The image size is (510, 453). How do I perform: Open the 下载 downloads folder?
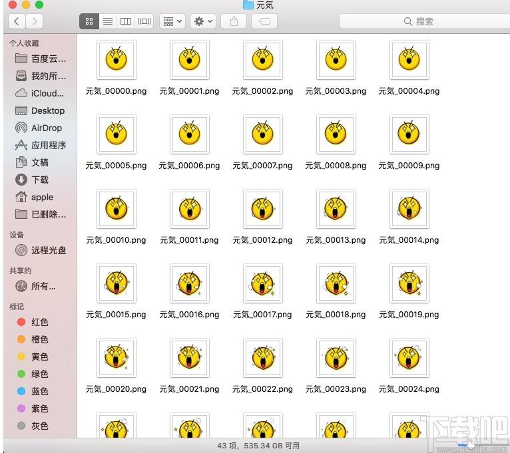click(40, 180)
